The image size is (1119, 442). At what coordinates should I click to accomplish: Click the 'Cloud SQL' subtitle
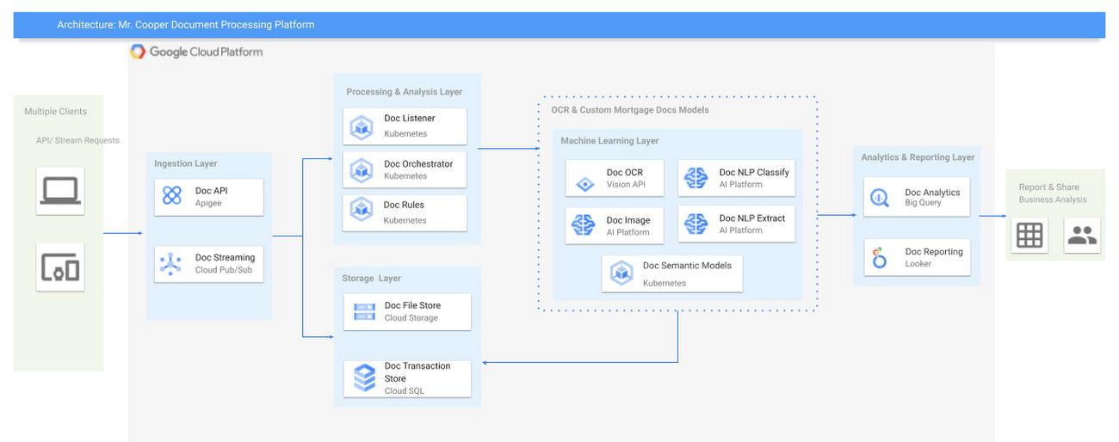[x=405, y=391]
